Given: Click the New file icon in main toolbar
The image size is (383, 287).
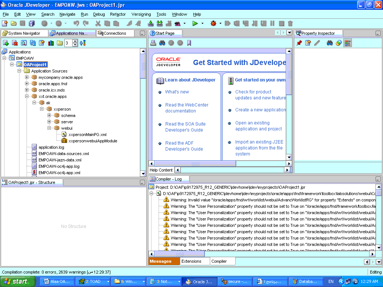Looking at the screenshot, I should pos(4,24).
